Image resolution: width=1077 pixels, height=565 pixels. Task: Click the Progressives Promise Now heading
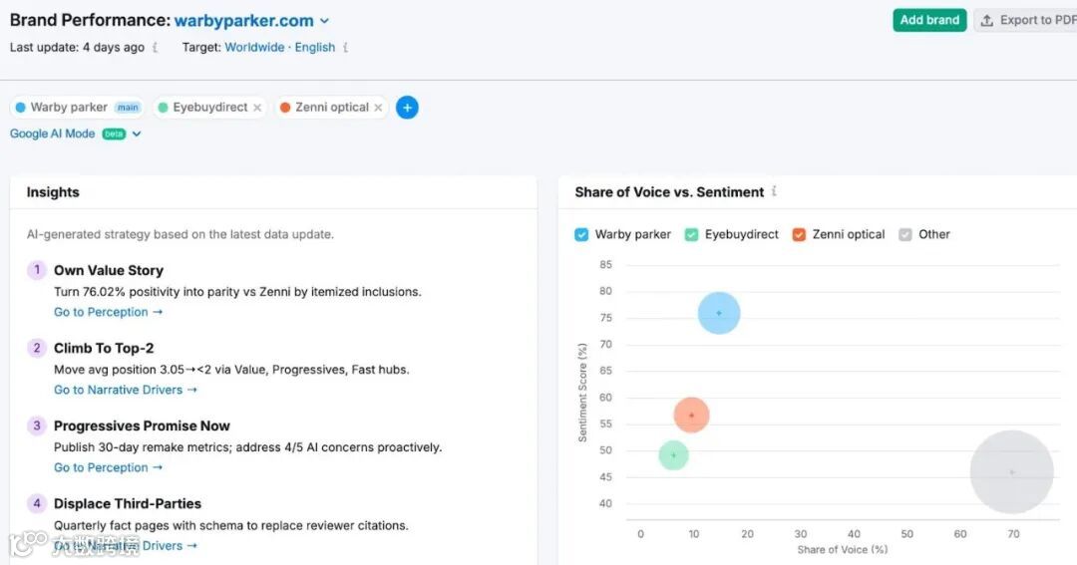[143, 425]
